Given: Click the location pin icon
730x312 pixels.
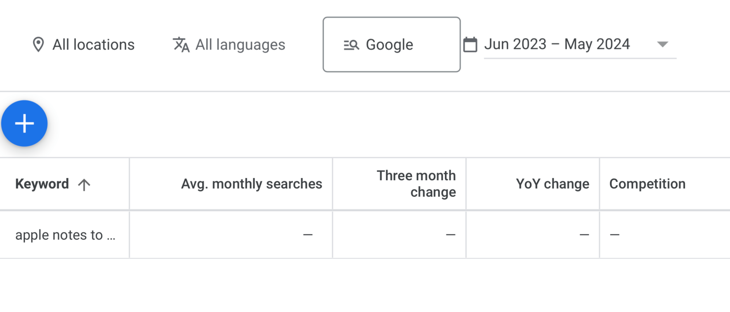Looking at the screenshot, I should tap(38, 45).
